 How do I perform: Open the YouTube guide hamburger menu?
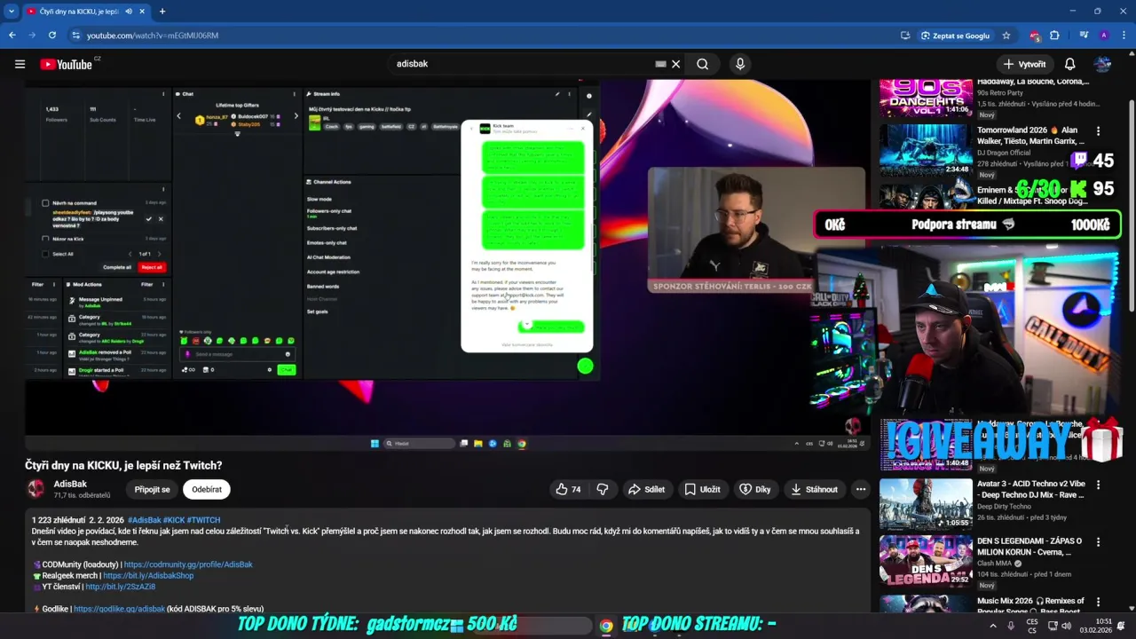pos(20,64)
